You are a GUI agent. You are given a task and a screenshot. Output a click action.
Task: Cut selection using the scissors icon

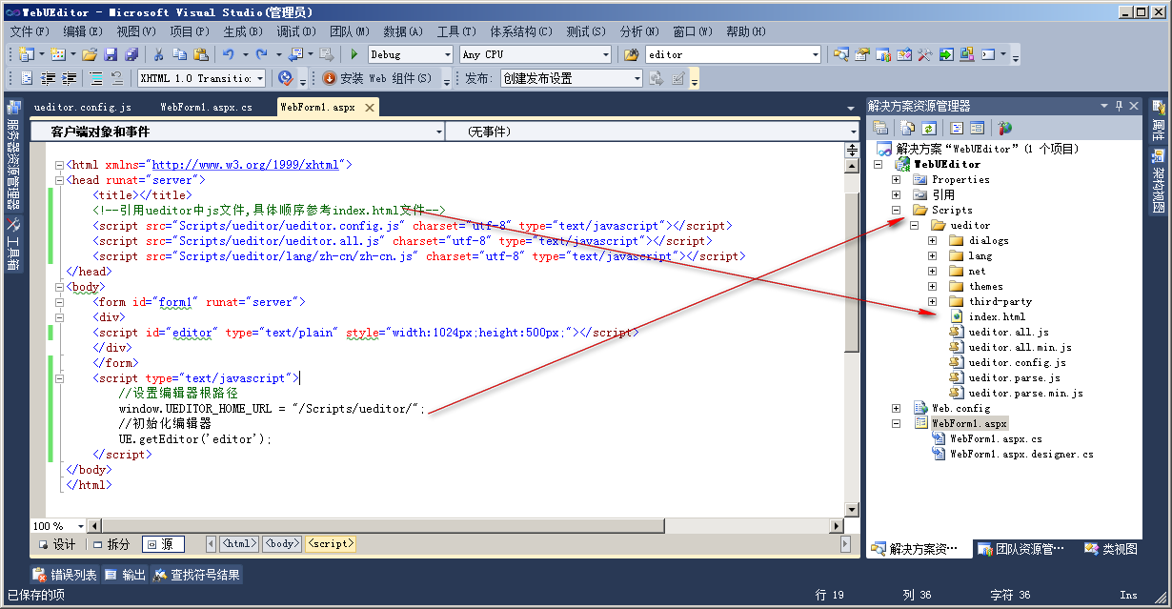point(159,54)
